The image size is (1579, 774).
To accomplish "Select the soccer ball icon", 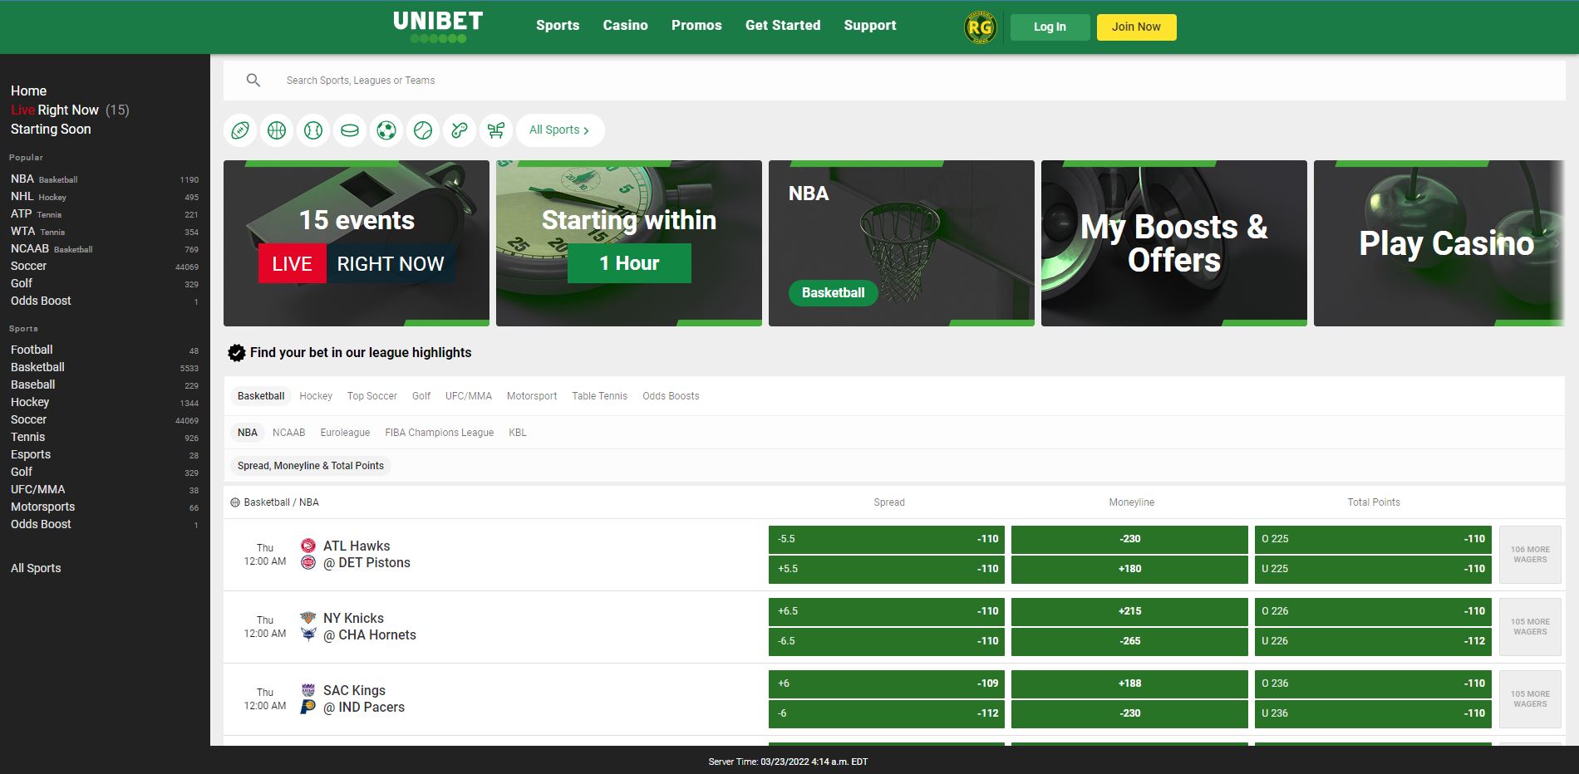I will (x=386, y=130).
